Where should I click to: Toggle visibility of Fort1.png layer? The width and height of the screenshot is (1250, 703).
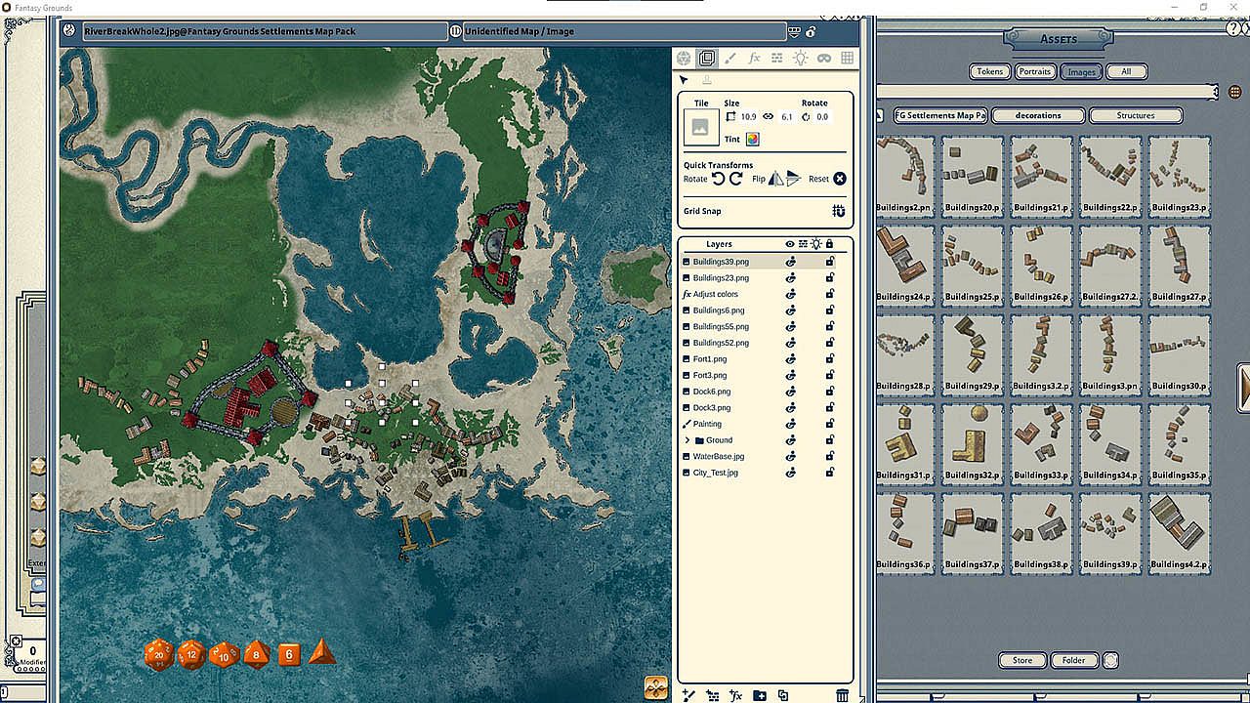click(x=791, y=359)
